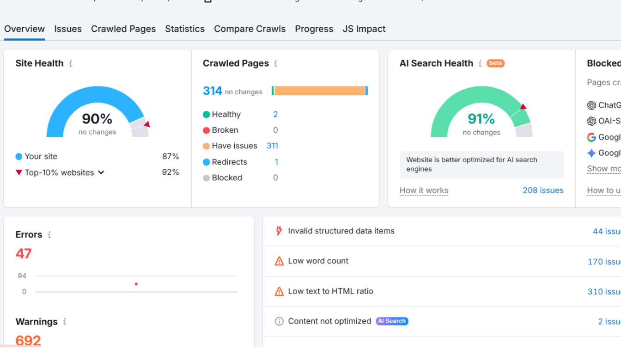Click the Site Health info icon
Image resolution: width=621 pixels, height=355 pixels.
pyautogui.click(x=71, y=64)
